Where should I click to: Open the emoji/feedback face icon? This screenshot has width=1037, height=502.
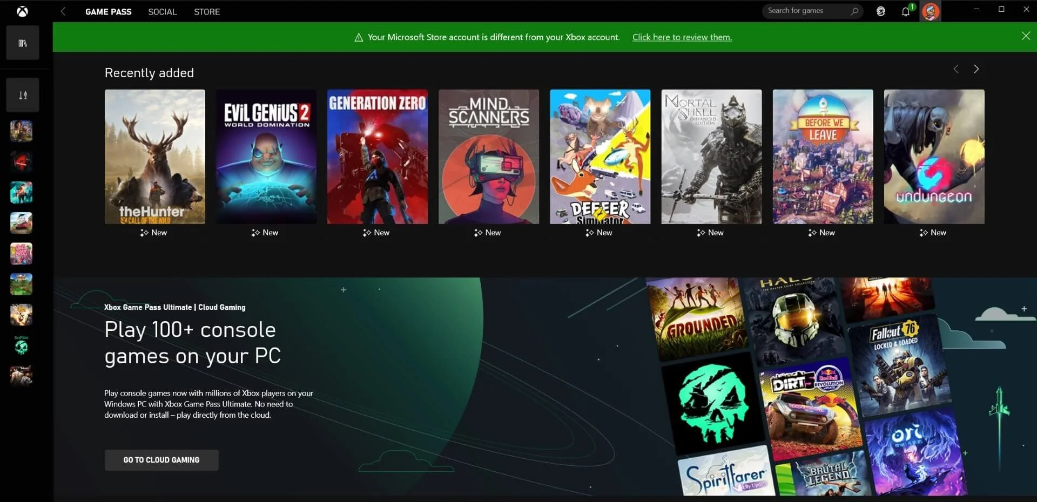pos(881,11)
